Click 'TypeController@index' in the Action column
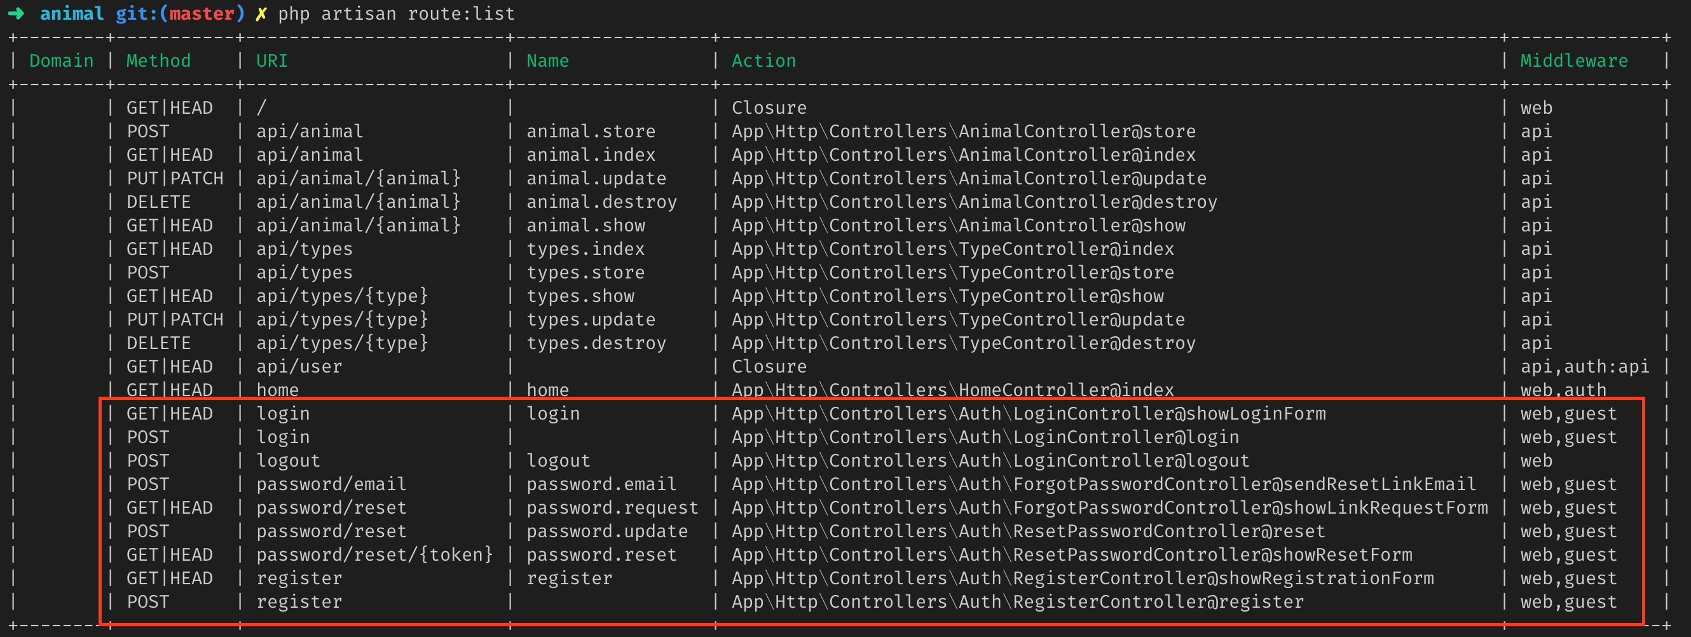 pyautogui.click(x=1067, y=250)
